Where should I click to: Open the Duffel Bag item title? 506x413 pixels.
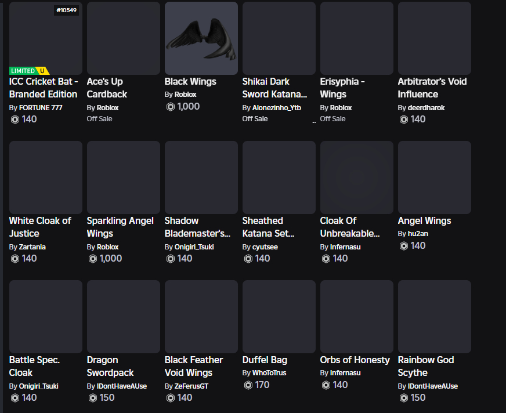tap(265, 360)
